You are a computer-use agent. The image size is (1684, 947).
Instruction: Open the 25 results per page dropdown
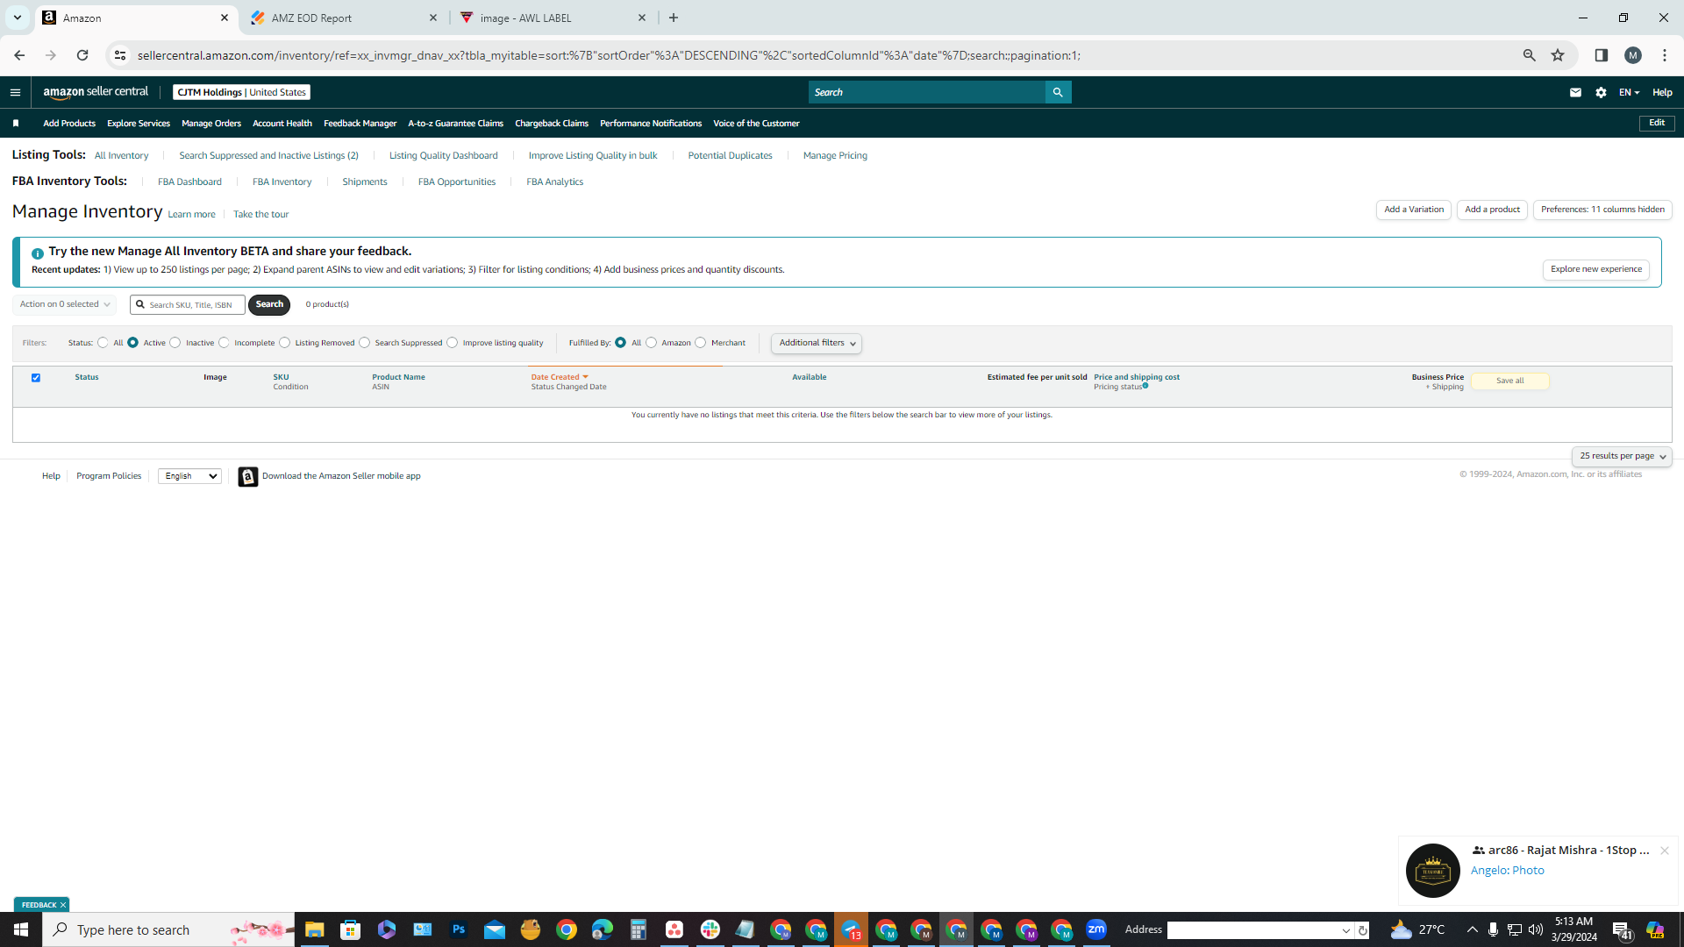tap(1622, 456)
